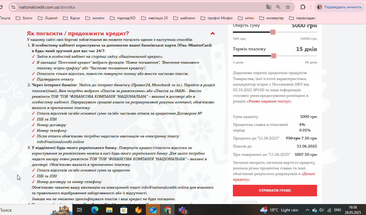This screenshot has height=215, width=366.
Task: Bookmark this page with the star icon
Action: [x=288, y=7]
